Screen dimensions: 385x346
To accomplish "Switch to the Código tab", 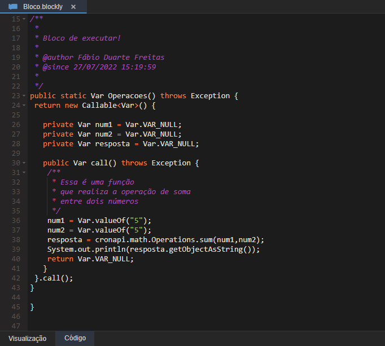I will click(75, 338).
